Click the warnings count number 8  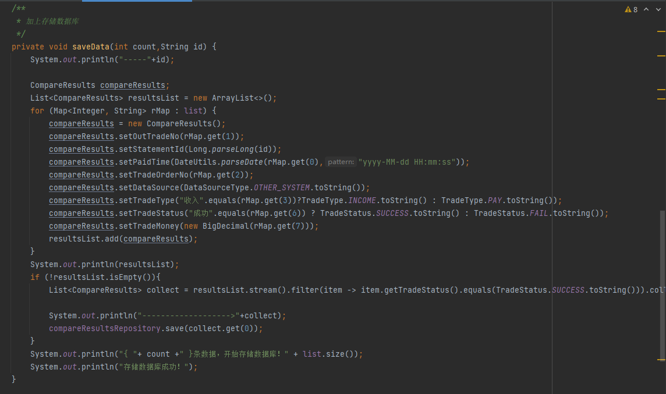[x=635, y=9]
